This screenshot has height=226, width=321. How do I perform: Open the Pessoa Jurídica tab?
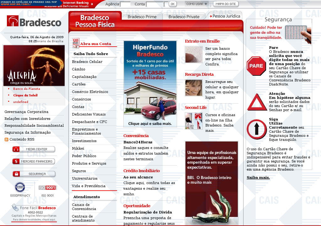click(226, 16)
